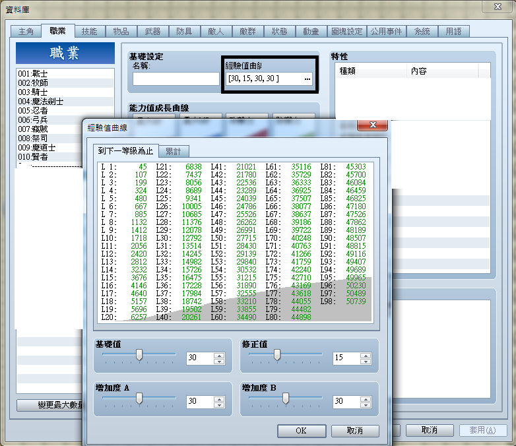Select class 009:魔道士 in the list

[x=49, y=147]
